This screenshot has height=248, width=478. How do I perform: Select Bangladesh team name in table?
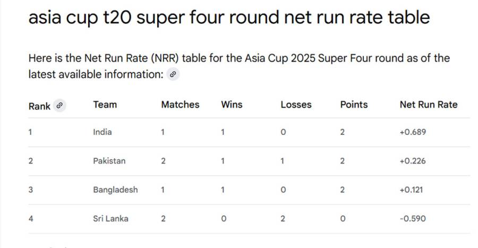point(115,190)
